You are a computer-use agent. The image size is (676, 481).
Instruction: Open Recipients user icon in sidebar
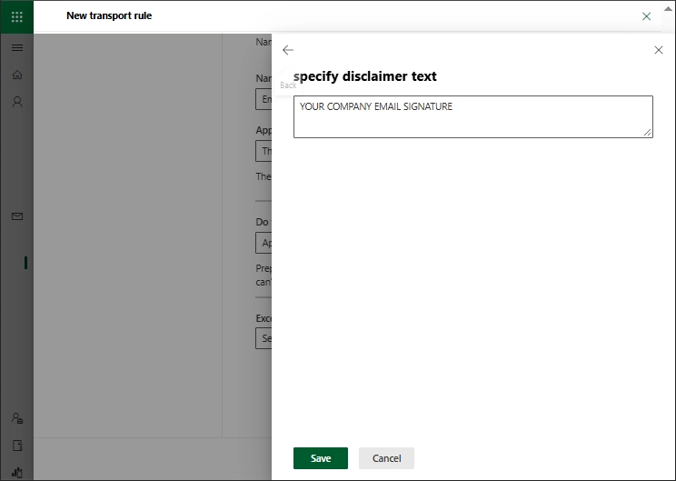(x=17, y=102)
